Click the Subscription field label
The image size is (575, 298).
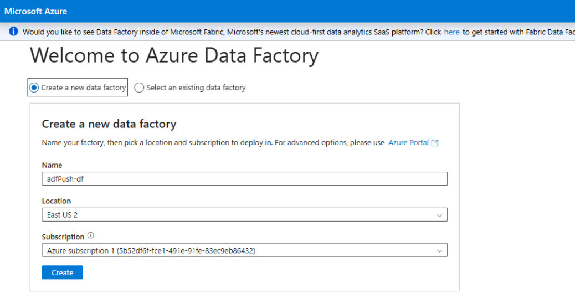(63, 237)
